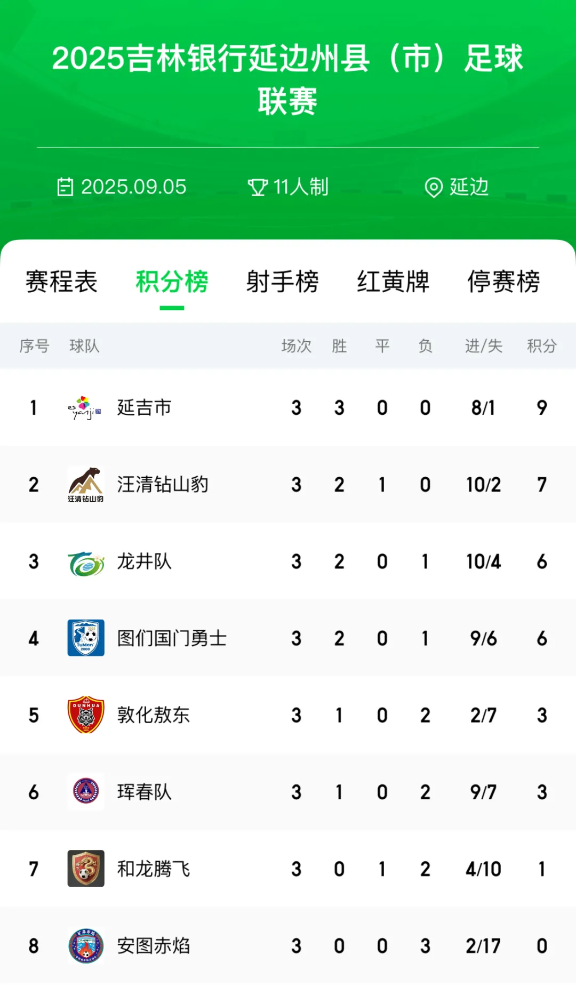Switch to the 赛程表 tab
This screenshot has width=576, height=1003.
[x=61, y=282]
